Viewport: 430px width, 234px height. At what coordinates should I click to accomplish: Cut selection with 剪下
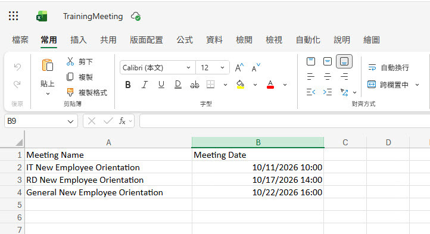pos(80,61)
